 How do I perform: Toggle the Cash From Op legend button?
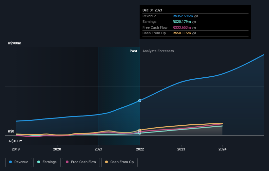(119, 162)
